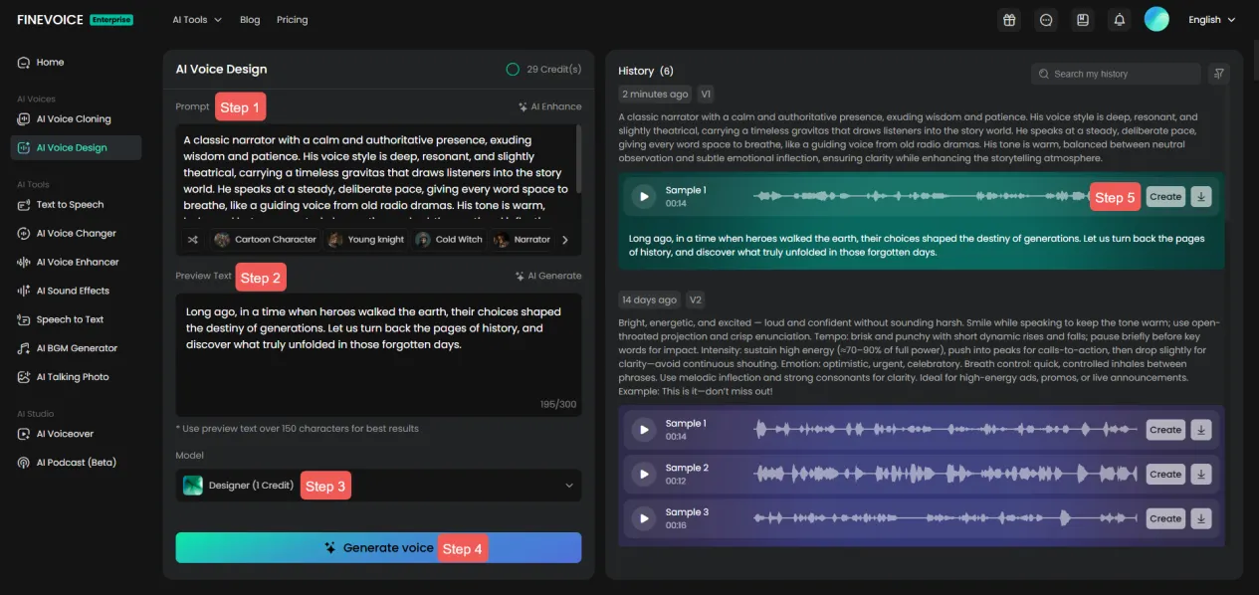Open the English language dropdown
The width and height of the screenshot is (1259, 595).
point(1210,19)
